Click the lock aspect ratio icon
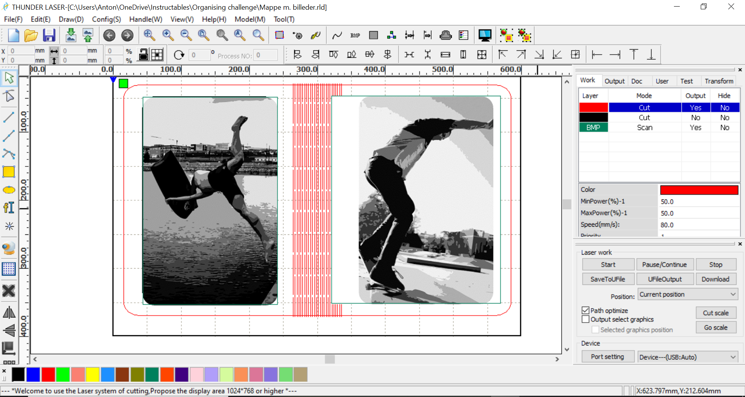745x397 pixels. pyautogui.click(x=143, y=55)
